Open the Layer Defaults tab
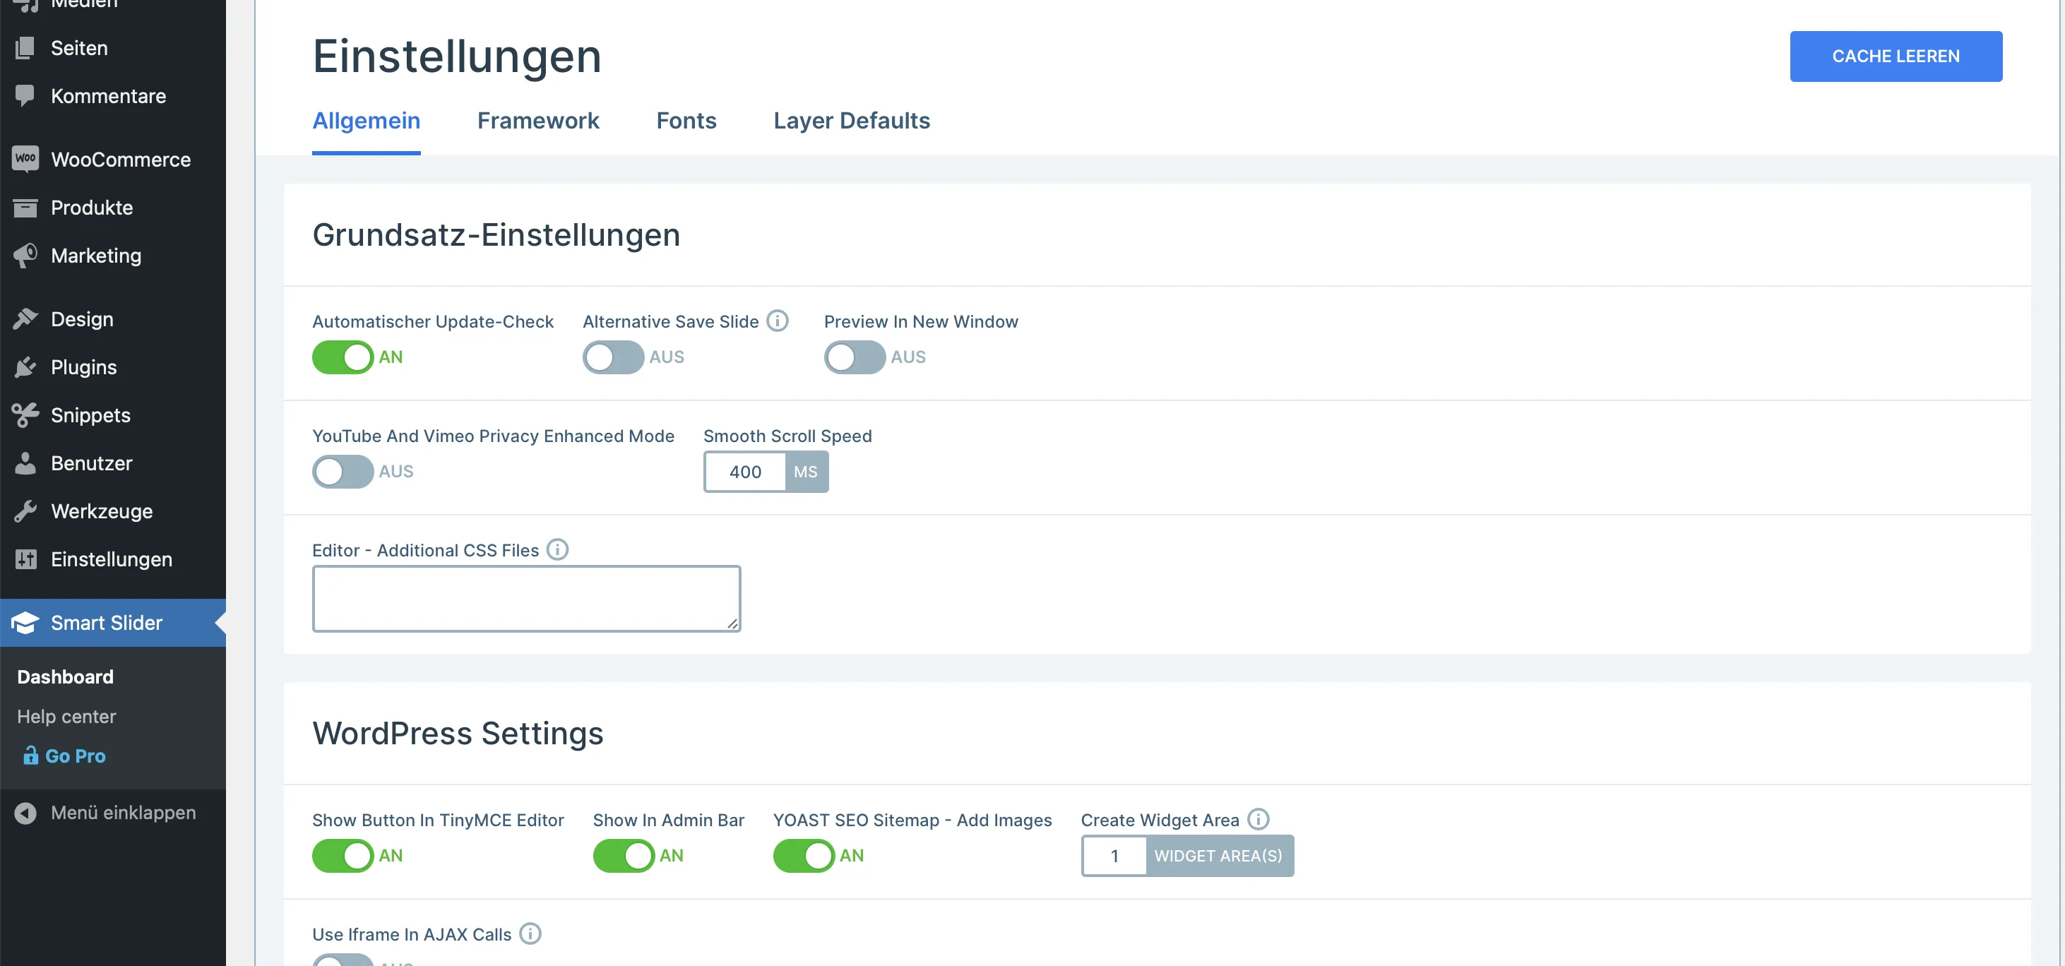The height and width of the screenshot is (966, 2065). (x=851, y=120)
